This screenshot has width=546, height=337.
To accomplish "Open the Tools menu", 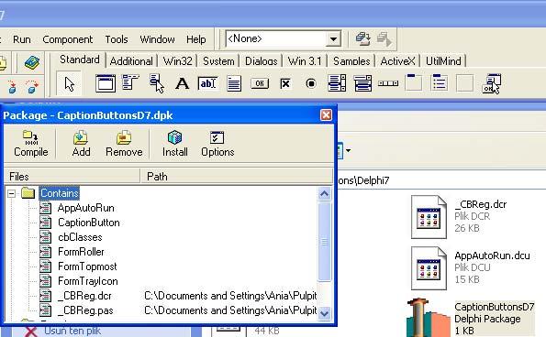I will tap(117, 39).
